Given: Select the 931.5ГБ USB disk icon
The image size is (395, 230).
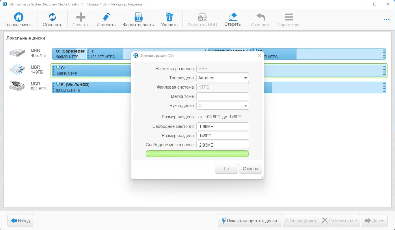Looking at the screenshot, I should tap(17, 86).
